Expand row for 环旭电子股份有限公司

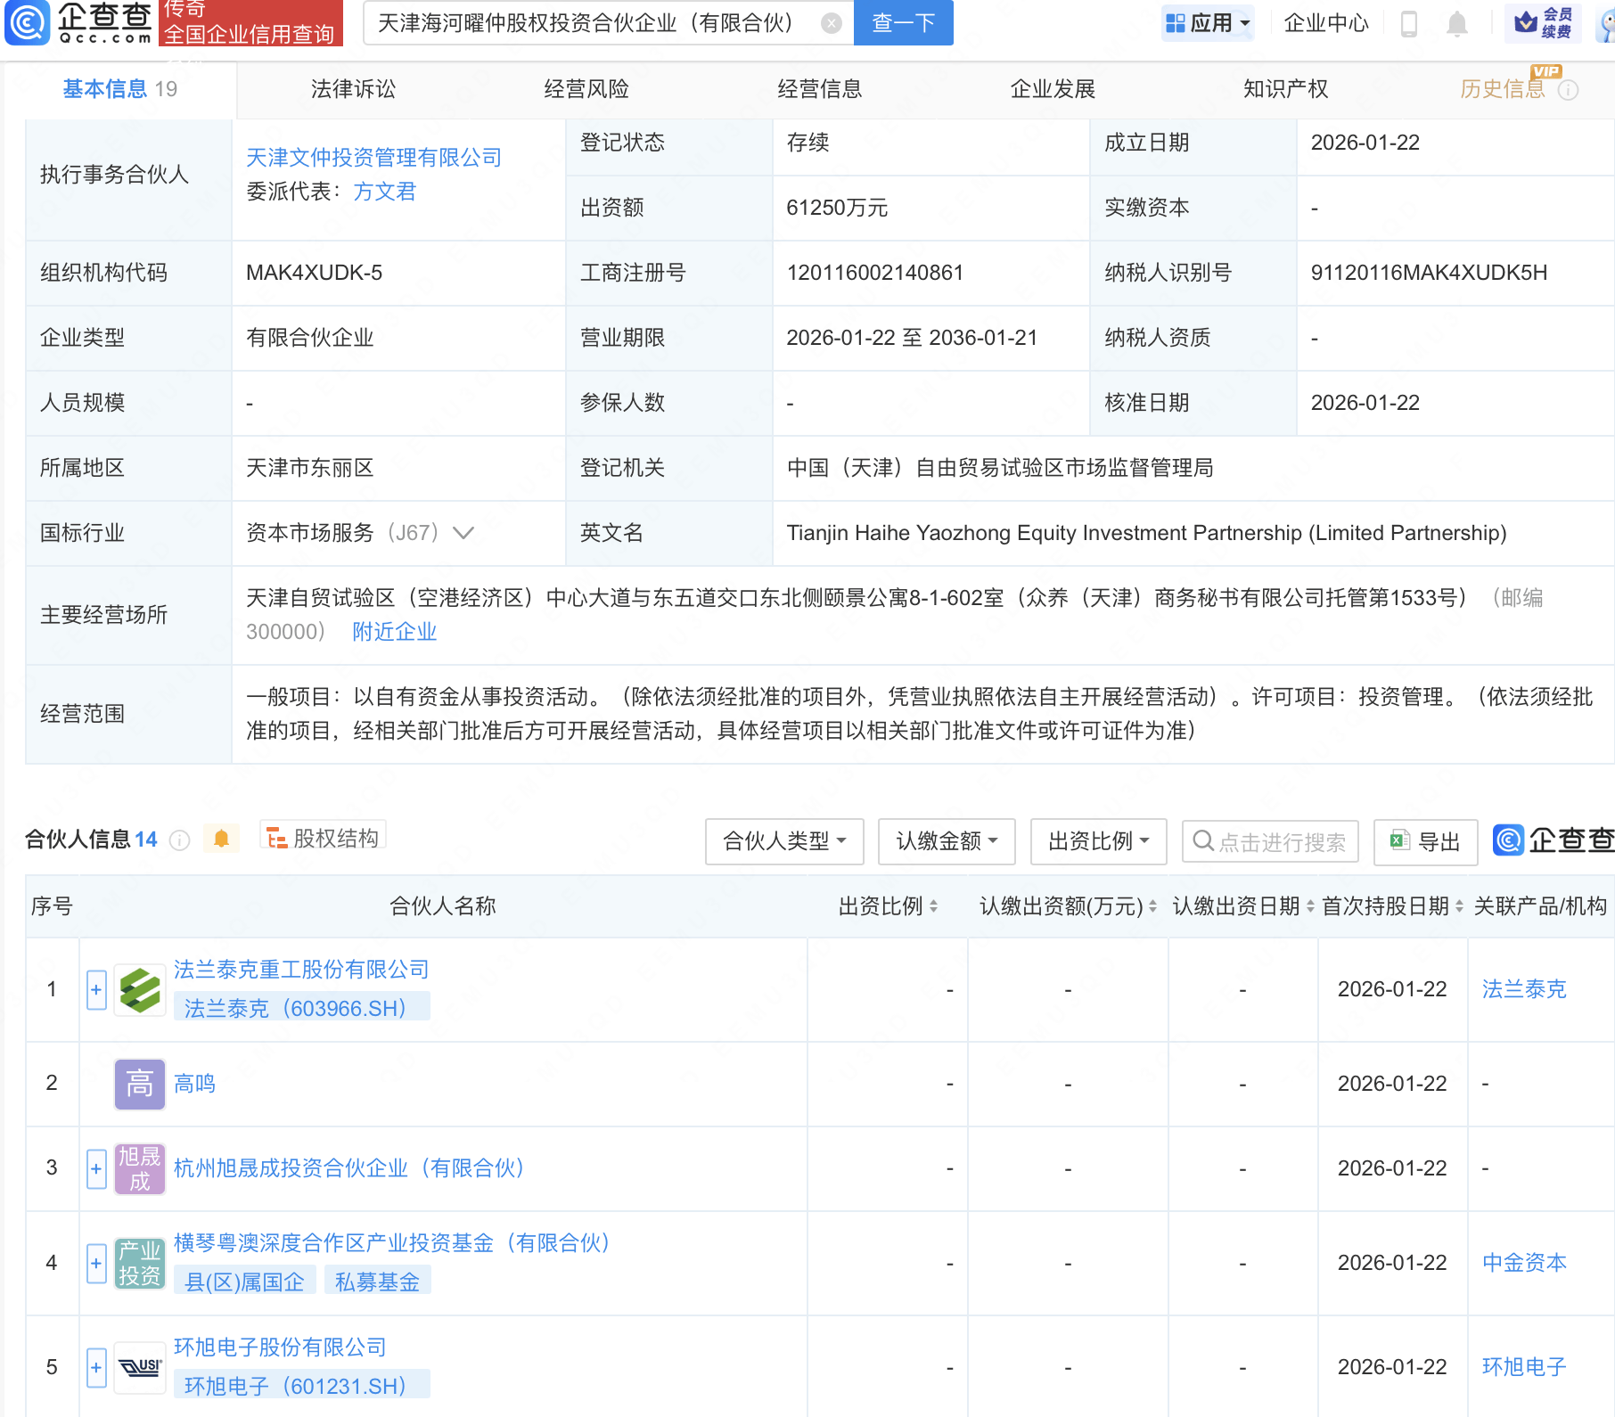(96, 1367)
